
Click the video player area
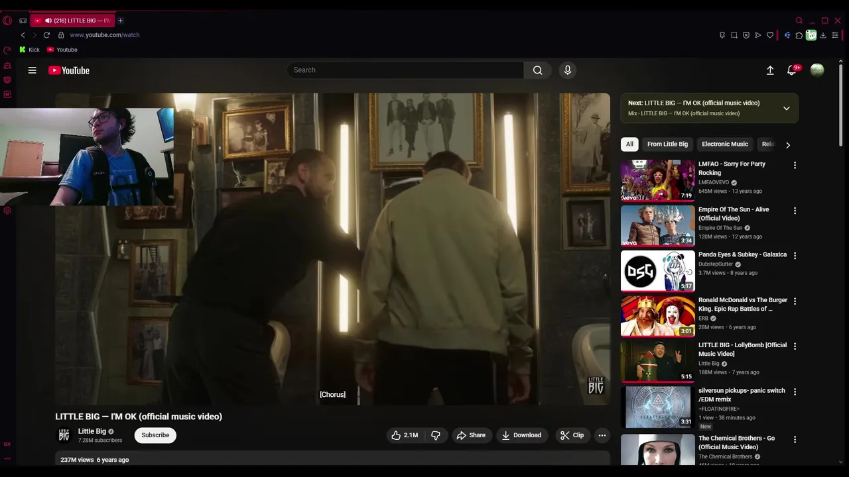(332, 248)
